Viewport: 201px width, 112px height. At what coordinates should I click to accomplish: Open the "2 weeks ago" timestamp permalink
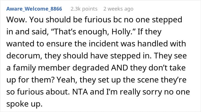point(118,9)
